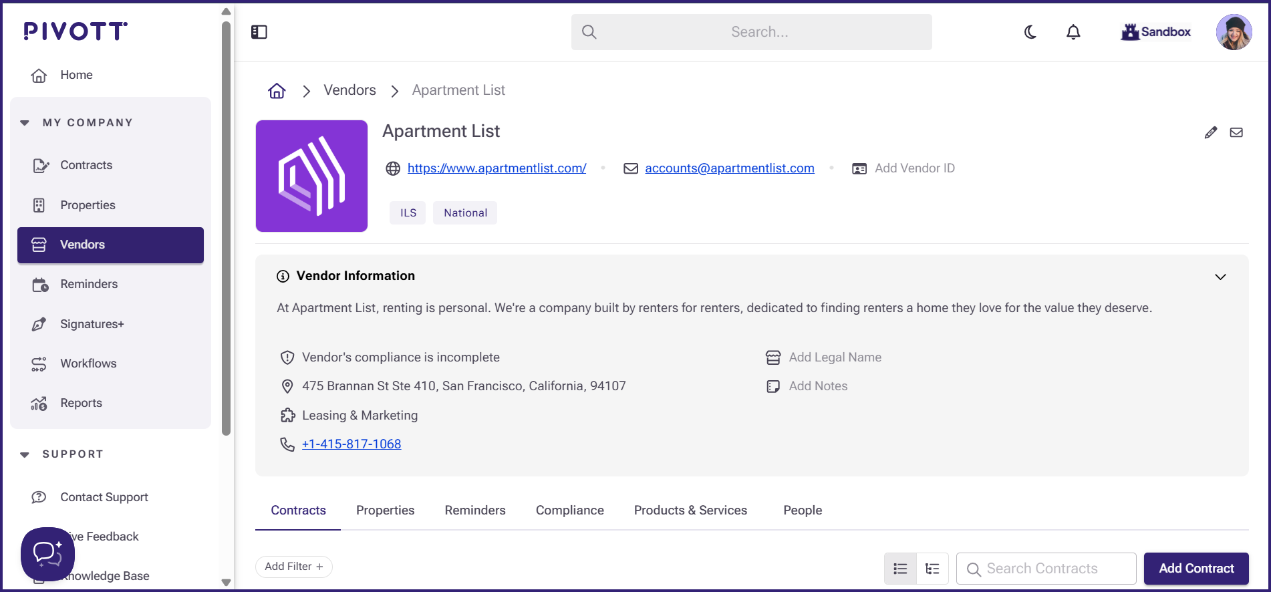
Task: Open the user profile avatar
Action: (1234, 32)
